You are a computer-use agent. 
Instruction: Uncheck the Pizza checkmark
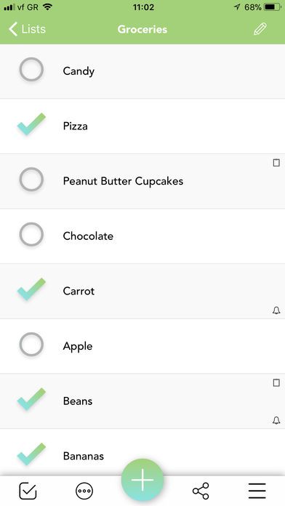(x=31, y=124)
